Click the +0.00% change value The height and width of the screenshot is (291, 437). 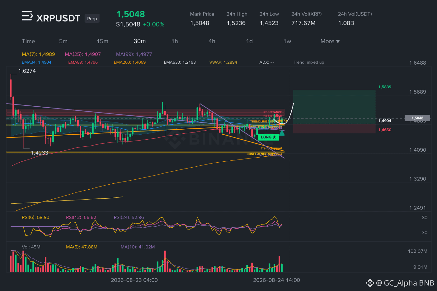154,24
